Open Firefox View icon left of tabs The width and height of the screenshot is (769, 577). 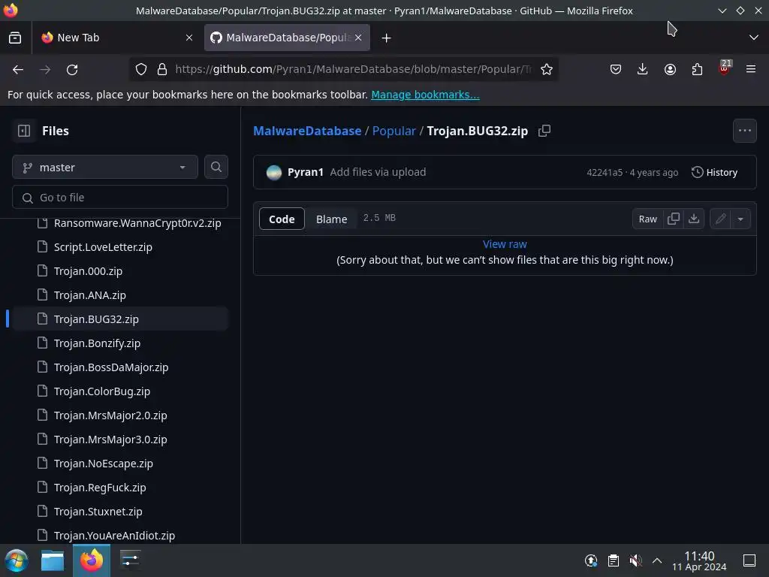click(x=15, y=38)
